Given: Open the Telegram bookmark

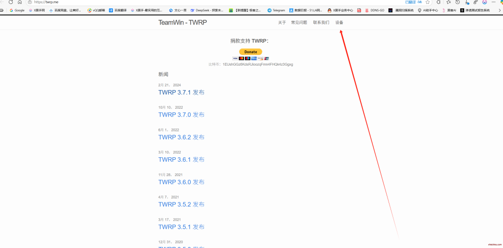Looking at the screenshot, I should (x=276, y=10).
